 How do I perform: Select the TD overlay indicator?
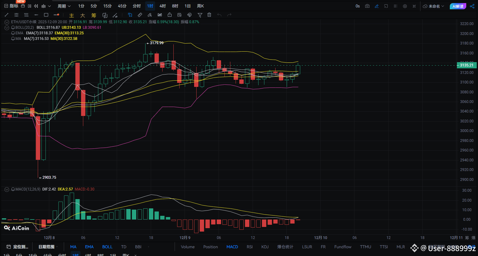click(x=124, y=247)
